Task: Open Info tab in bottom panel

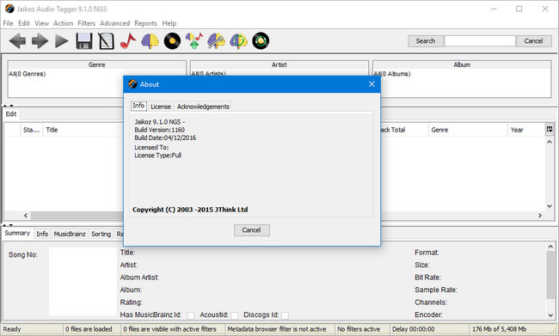Action: pyautogui.click(x=42, y=234)
